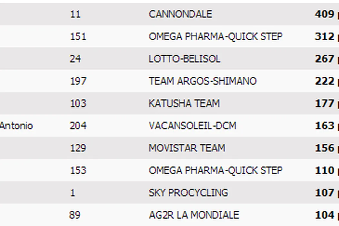
Task: Click the LOTTO-BELISOL team name
Action: click(x=184, y=59)
